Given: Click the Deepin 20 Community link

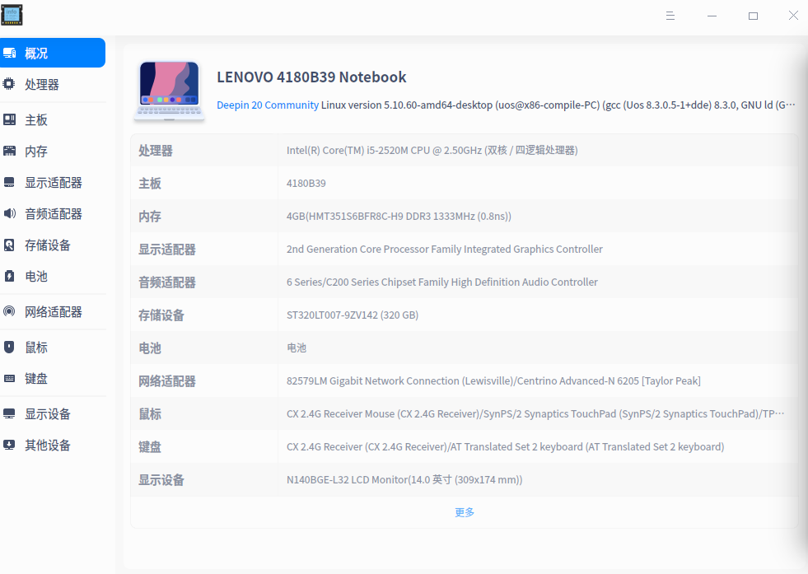Looking at the screenshot, I should pos(268,105).
